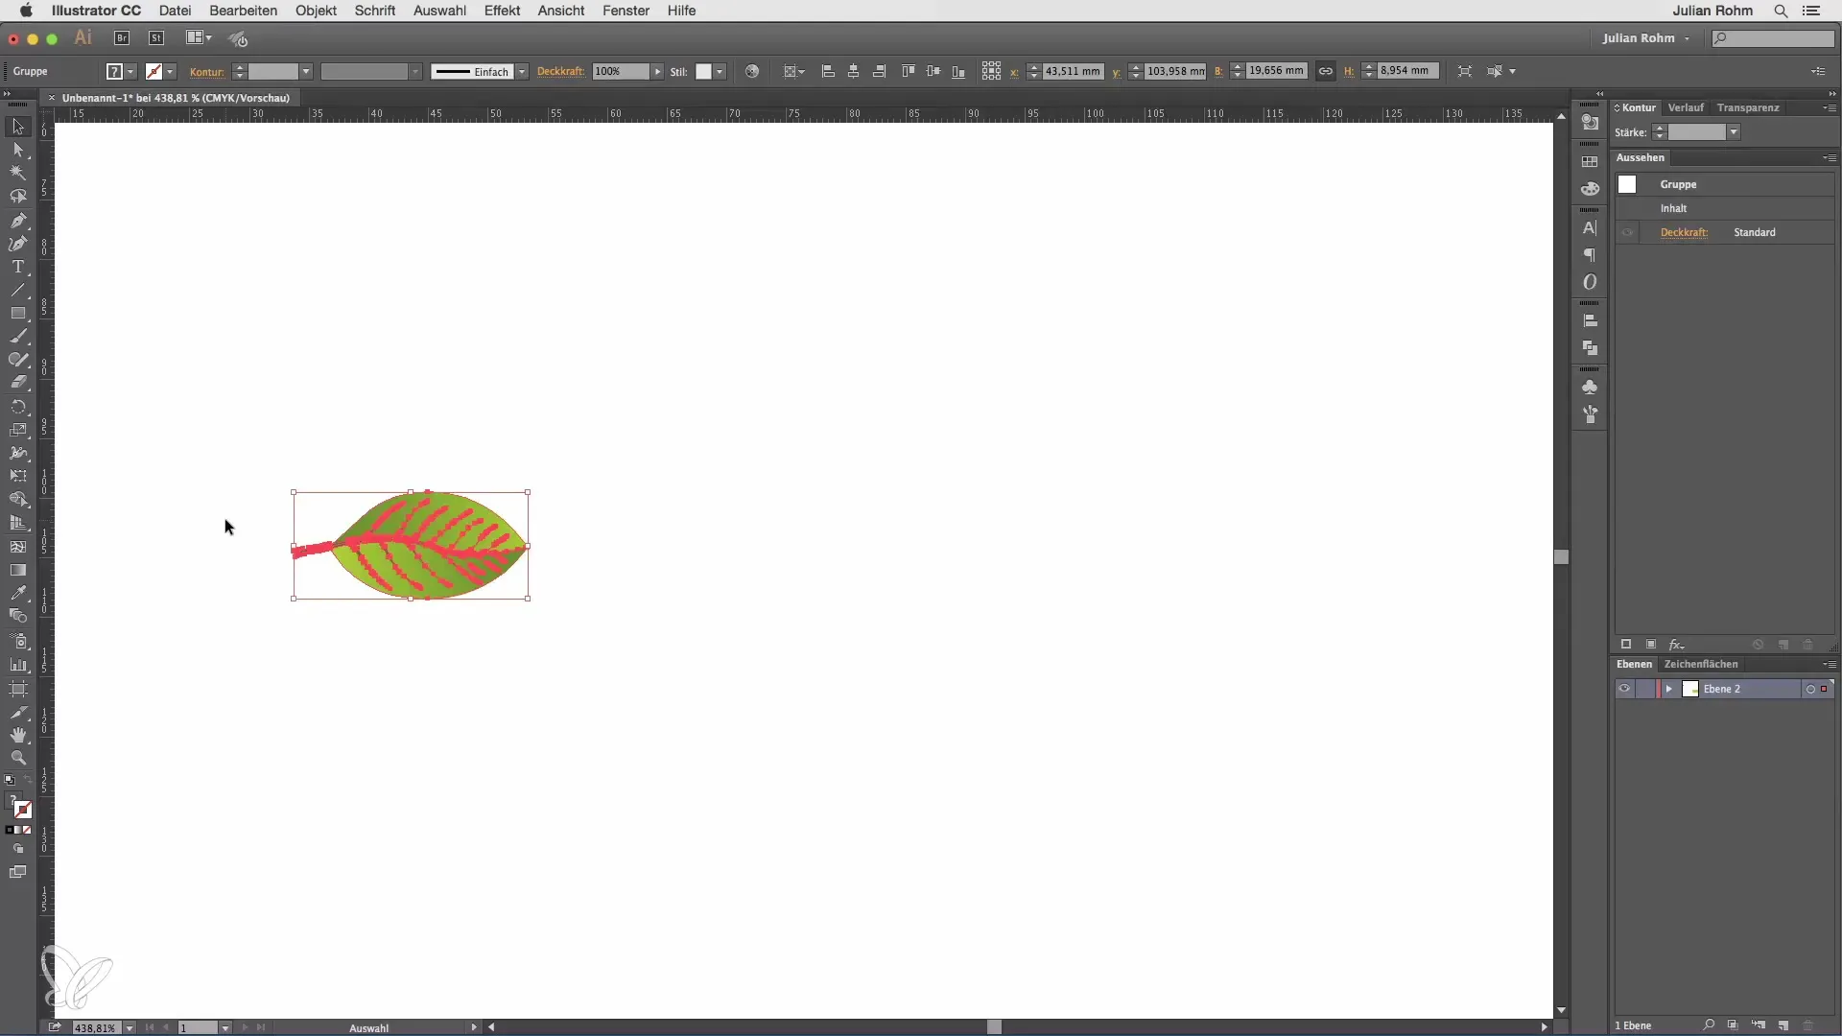1842x1036 pixels.
Task: Select the Free Transform tool
Action: tap(18, 477)
